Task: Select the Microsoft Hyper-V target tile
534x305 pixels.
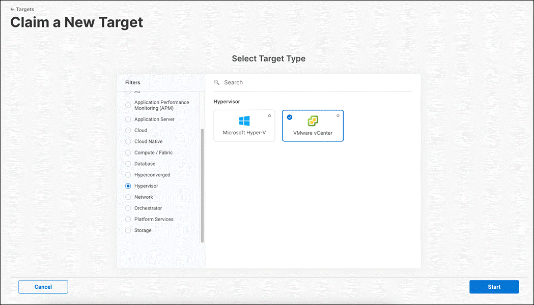Action: coord(244,126)
